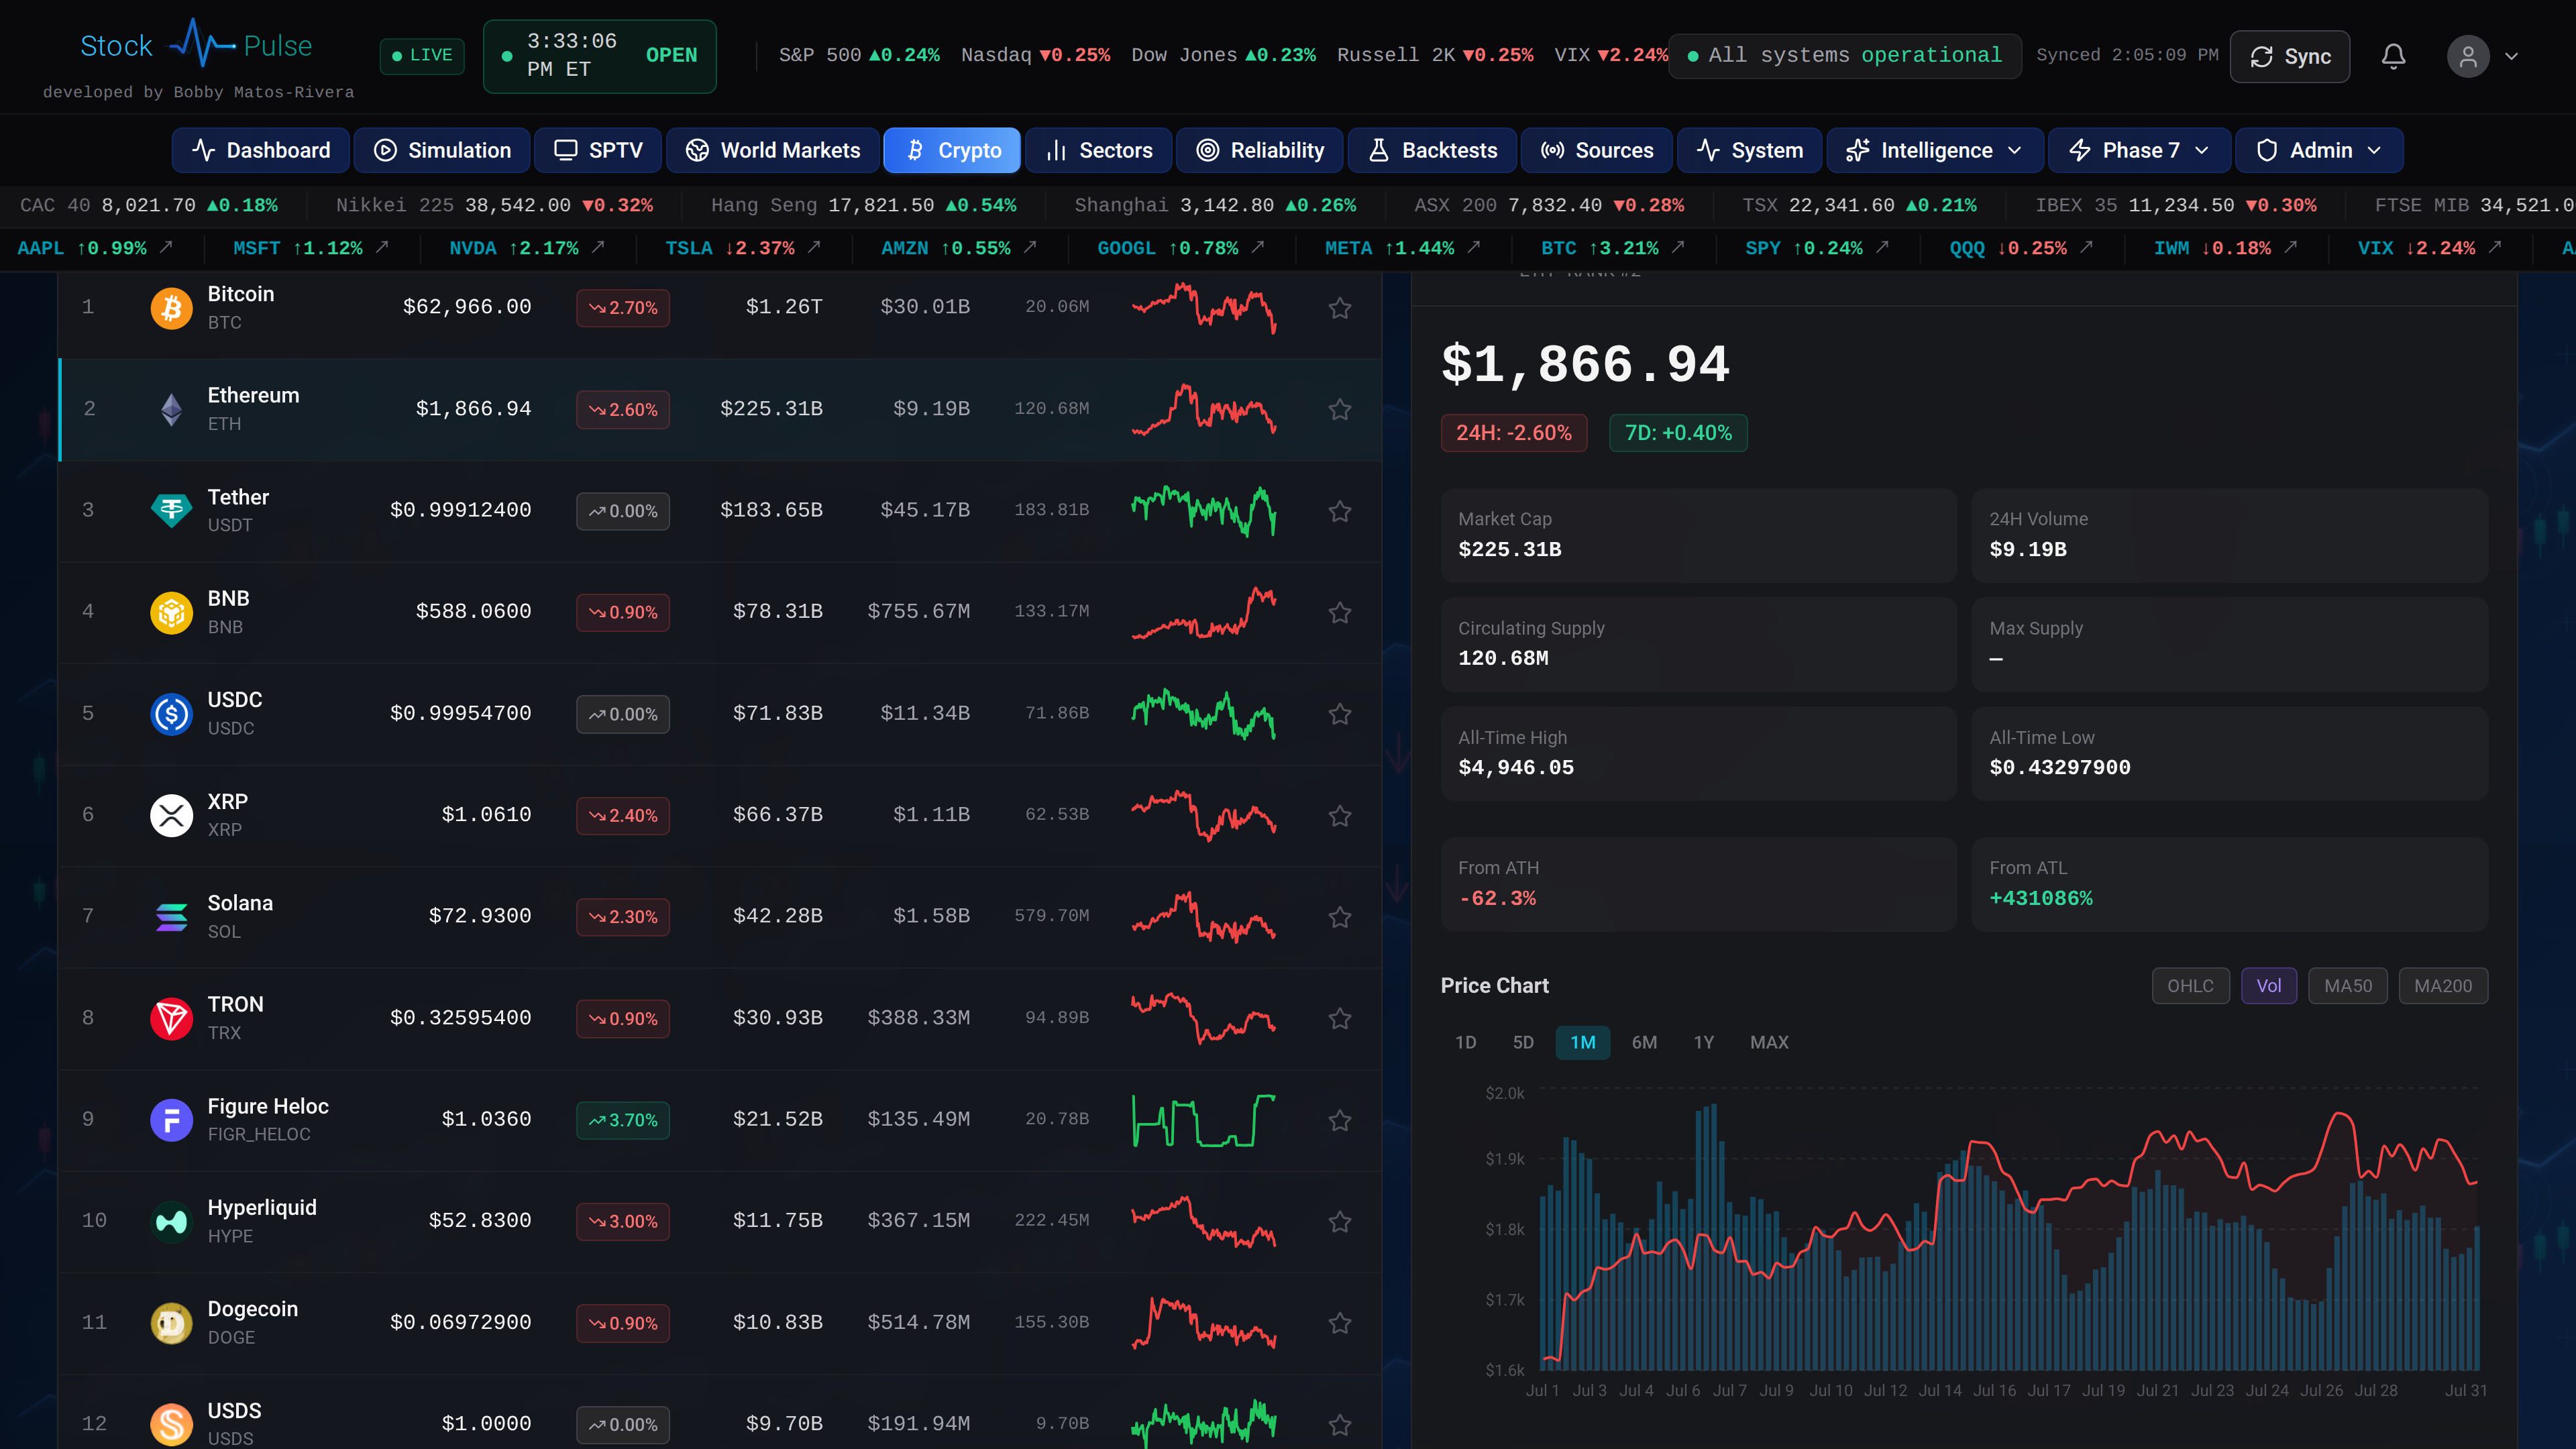Click the All systems operational status
Viewport: 2576px width, 1449px height.
point(1844,55)
